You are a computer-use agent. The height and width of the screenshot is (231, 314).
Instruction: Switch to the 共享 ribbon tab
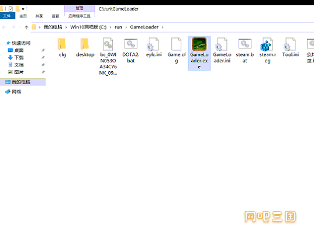pos(39,16)
